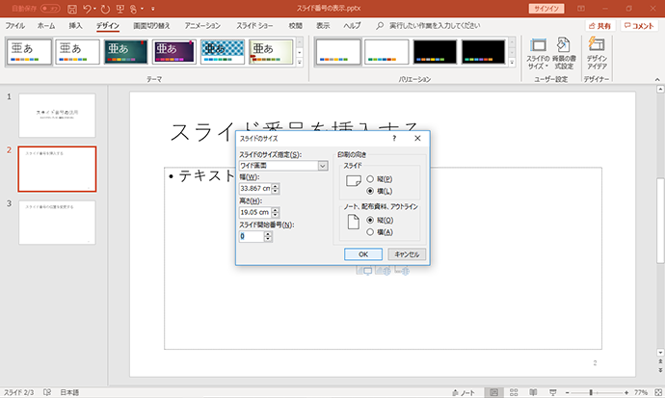
Task: Open Design Ideas ribbon button
Action: coord(597,54)
